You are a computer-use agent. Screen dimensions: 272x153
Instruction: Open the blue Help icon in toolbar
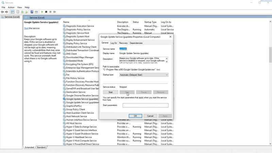(32, 12)
